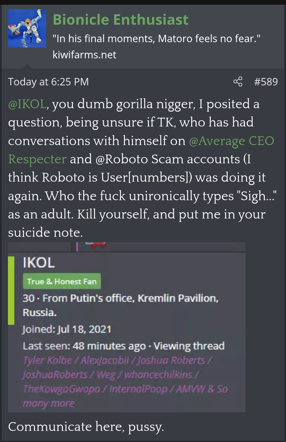Click the share icon beside post number
286x442 pixels.
(x=238, y=82)
